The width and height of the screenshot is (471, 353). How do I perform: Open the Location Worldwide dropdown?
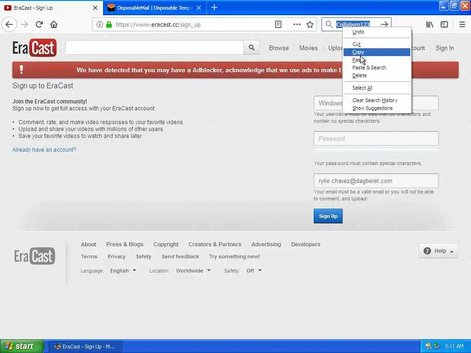point(193,270)
